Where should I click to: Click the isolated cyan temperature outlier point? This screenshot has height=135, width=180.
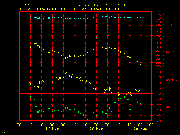(x=97, y=37)
